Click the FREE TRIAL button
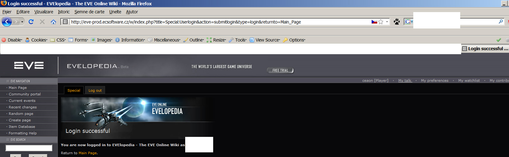Viewport: 509px width, 157px height. pyautogui.click(x=280, y=71)
